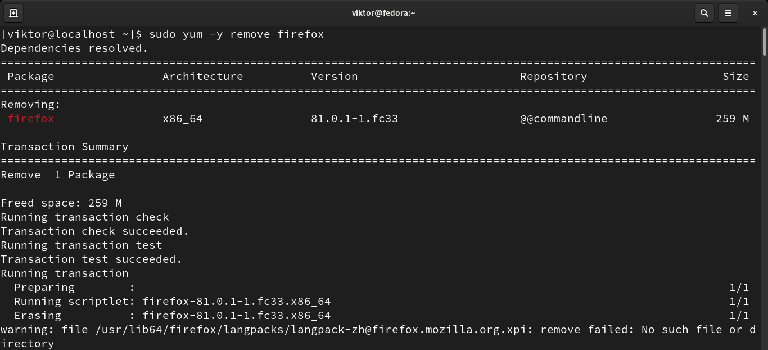Image resolution: width=768 pixels, height=350 pixels.
Task: Click the search magnifier icon
Action: pos(704,12)
